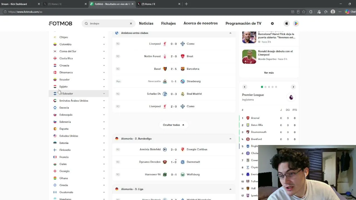Open the Arminia Bielefeld 3 - 0 Energie Cottbus score
Viewport: 356px width, 200px height.
174,149
